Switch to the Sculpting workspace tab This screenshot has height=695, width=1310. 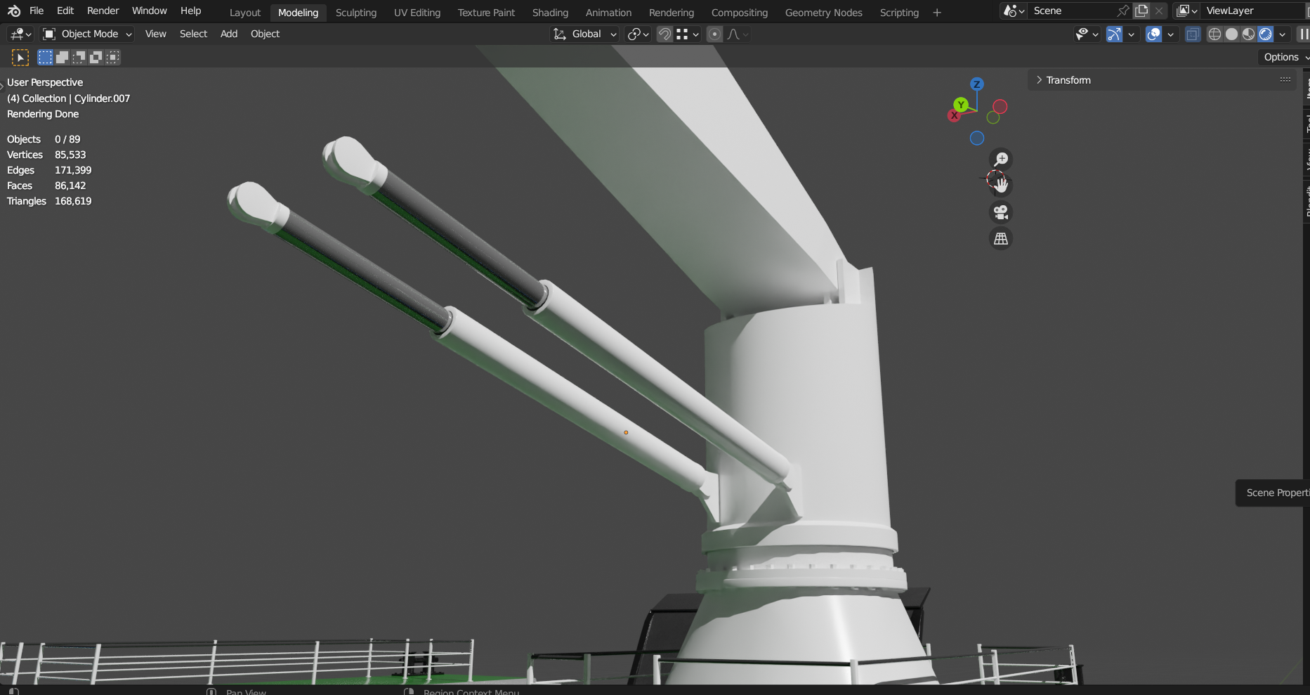356,13
